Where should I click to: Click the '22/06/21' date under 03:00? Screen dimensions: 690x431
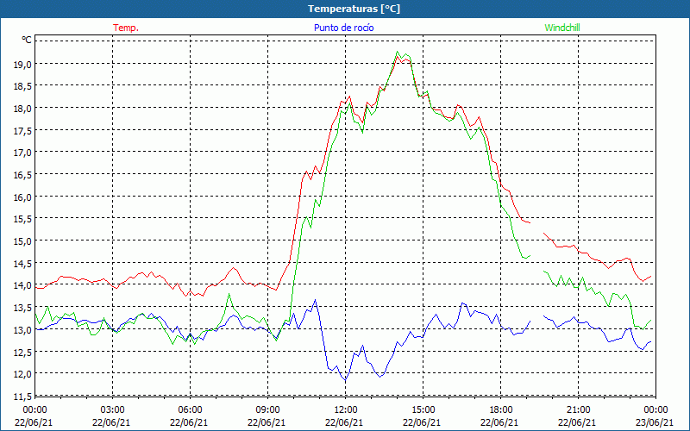click(x=111, y=422)
